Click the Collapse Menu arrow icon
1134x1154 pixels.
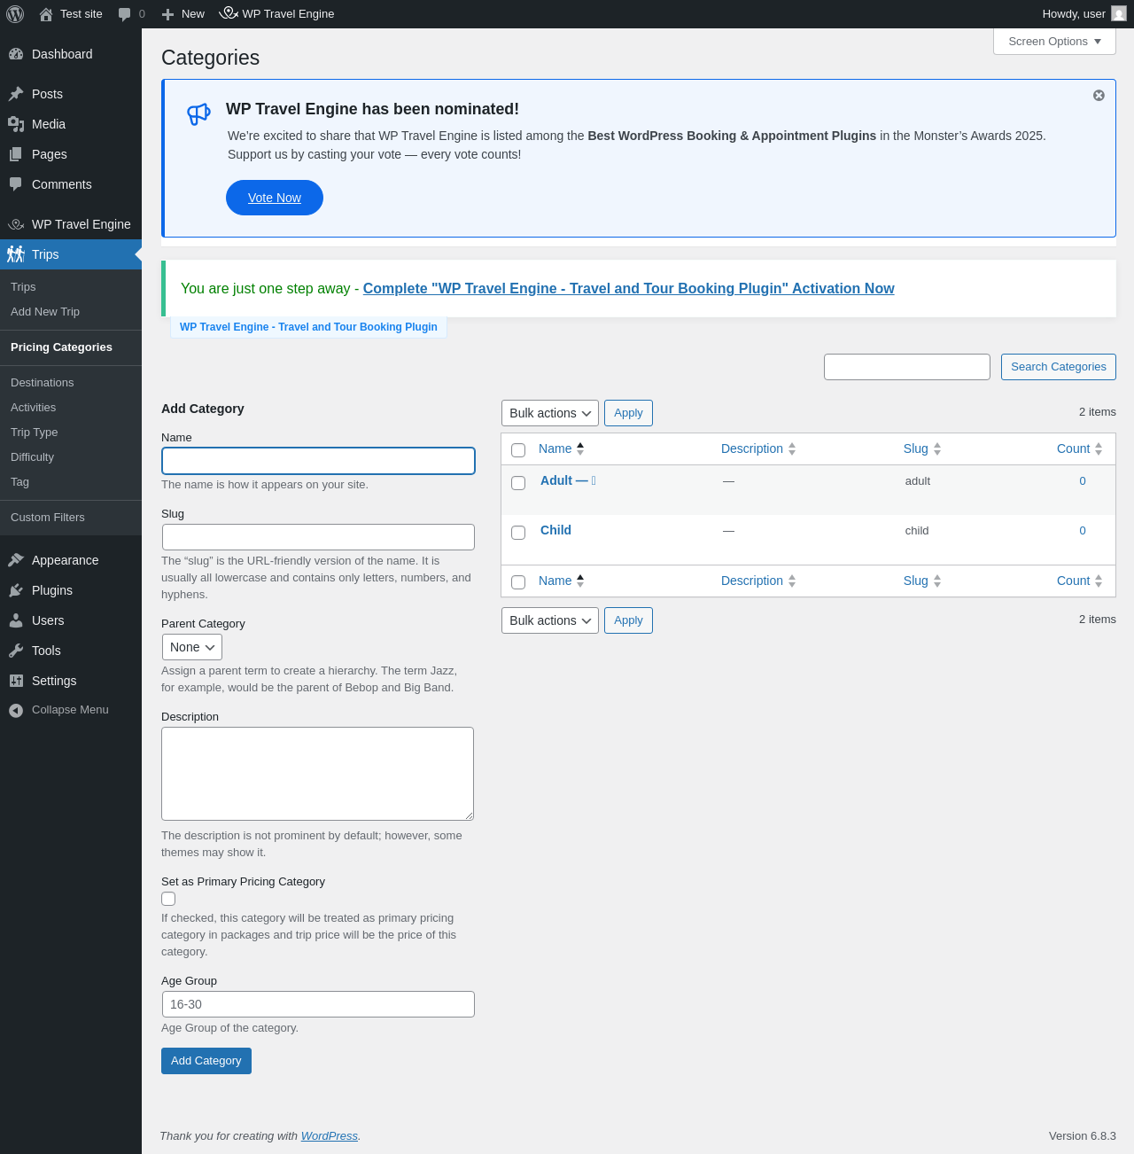coord(16,710)
